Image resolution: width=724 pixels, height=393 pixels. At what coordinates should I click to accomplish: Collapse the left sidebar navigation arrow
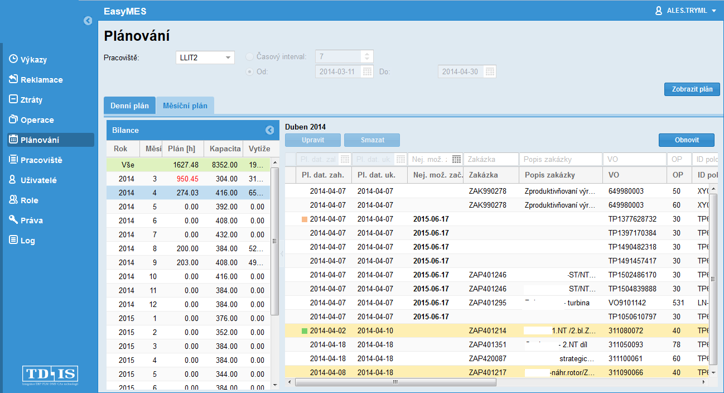pos(88,21)
